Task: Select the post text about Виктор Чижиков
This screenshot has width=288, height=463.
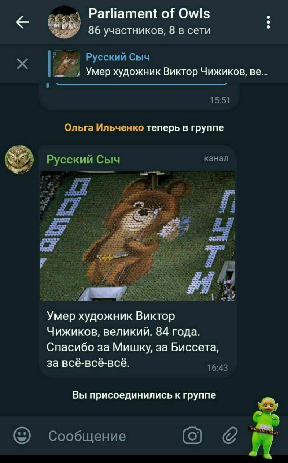Action: click(x=133, y=339)
